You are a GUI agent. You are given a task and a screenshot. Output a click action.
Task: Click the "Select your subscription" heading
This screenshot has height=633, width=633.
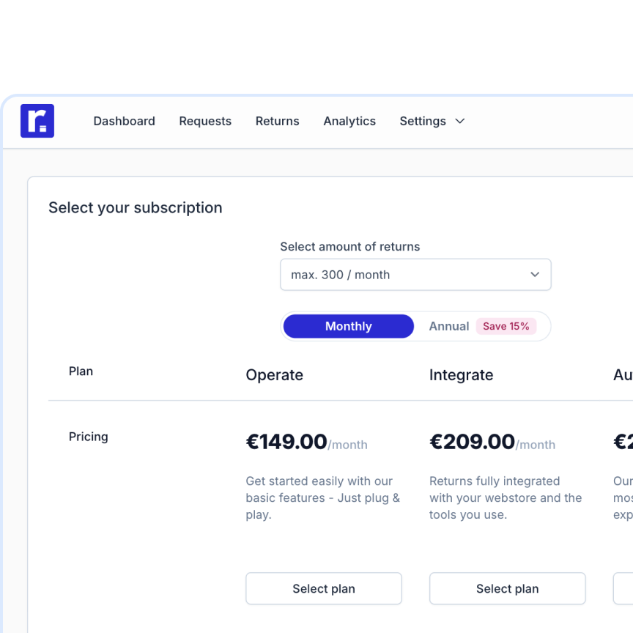(136, 207)
